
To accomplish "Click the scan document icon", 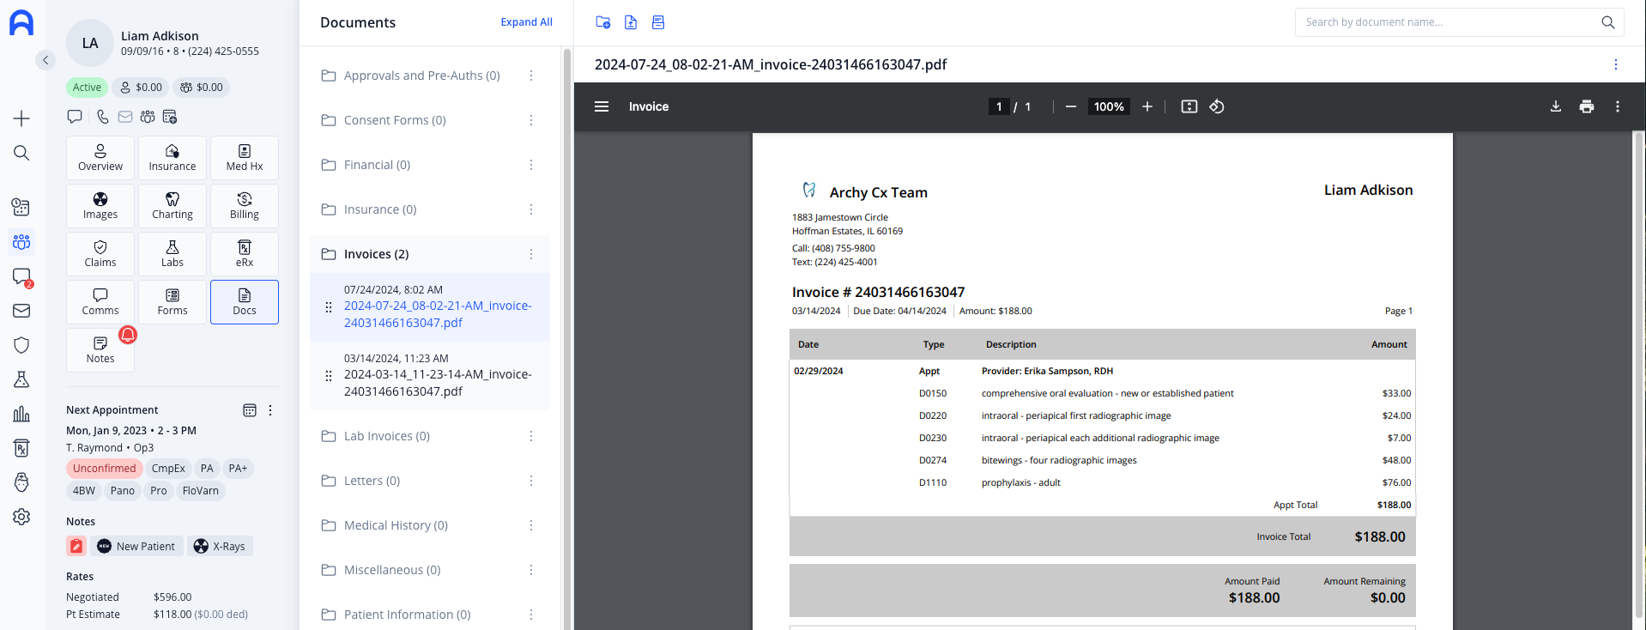I will point(658,22).
